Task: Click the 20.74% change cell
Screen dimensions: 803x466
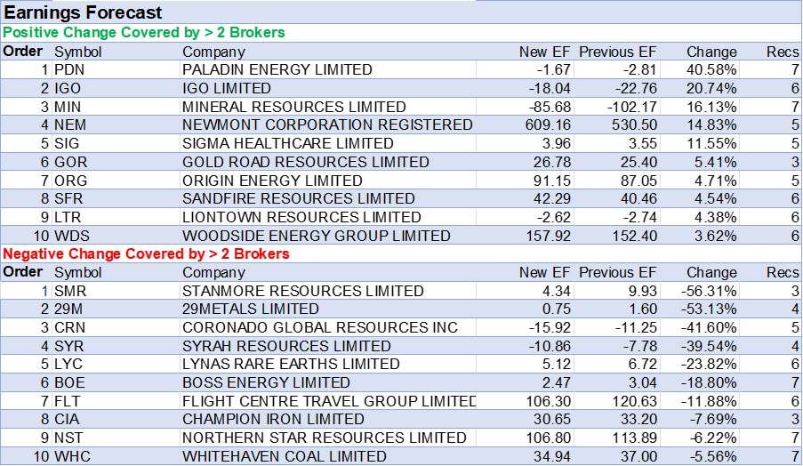Action: pos(711,89)
